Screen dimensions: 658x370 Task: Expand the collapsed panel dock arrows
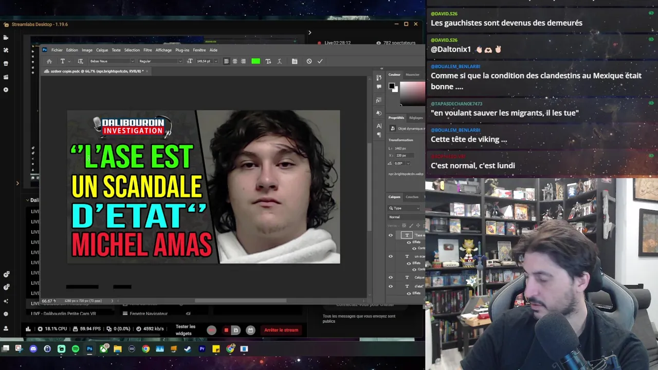pos(381,68)
